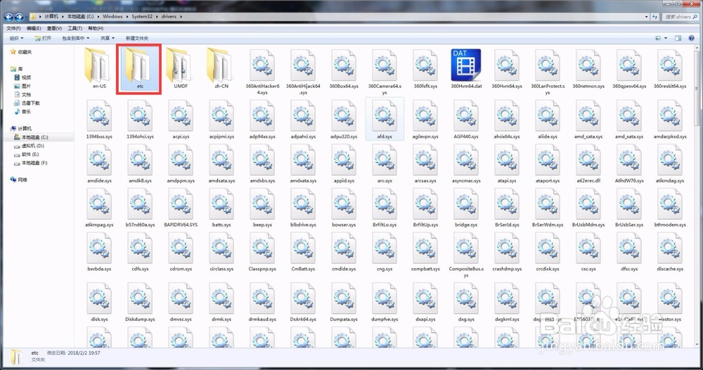
Task: Open the 工具(T) menu
Action: point(75,28)
